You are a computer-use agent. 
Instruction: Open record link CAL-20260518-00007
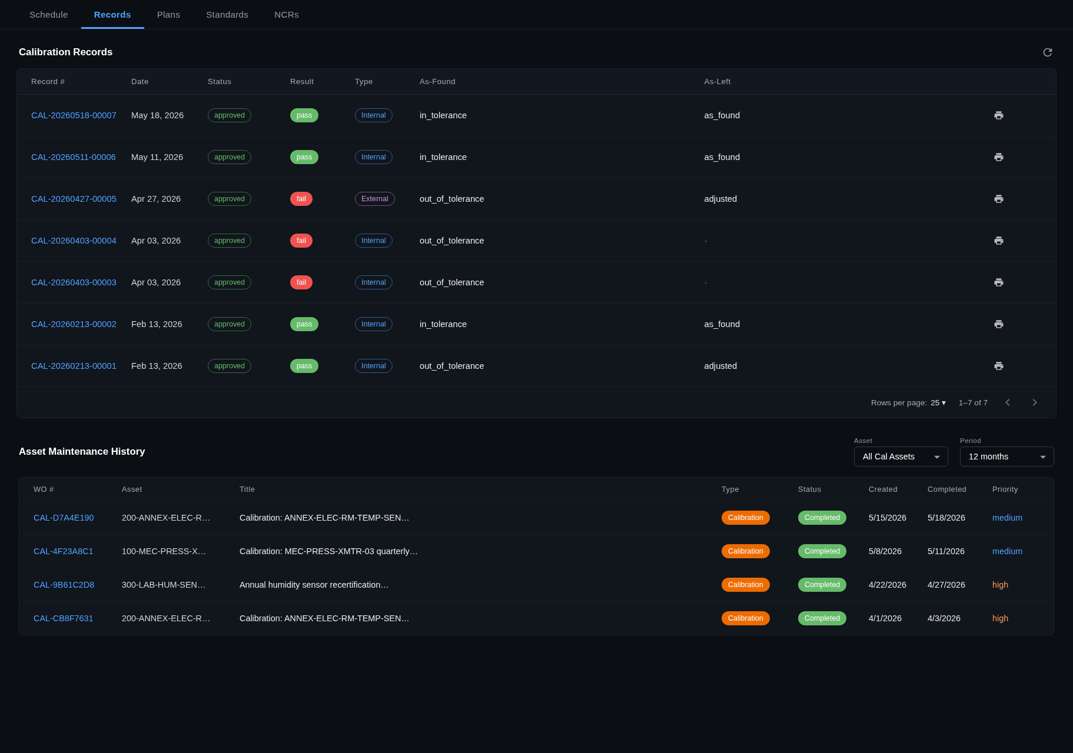tap(74, 115)
